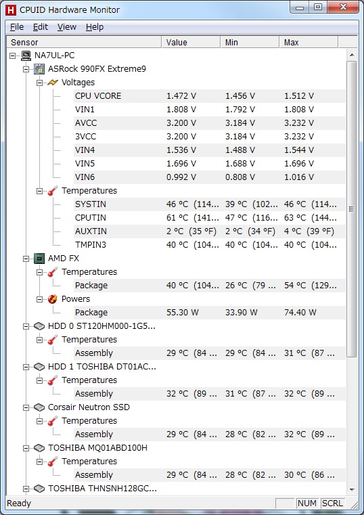Collapse the ASRock 990FX Extreme9 node

[26, 69]
